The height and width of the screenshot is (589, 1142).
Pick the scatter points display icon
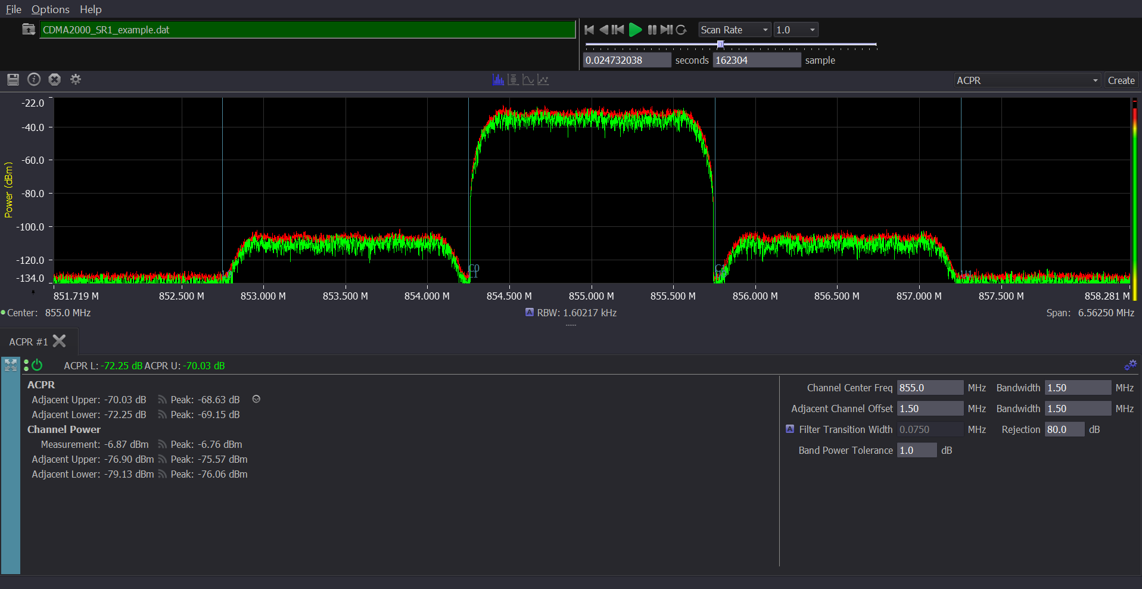point(543,79)
